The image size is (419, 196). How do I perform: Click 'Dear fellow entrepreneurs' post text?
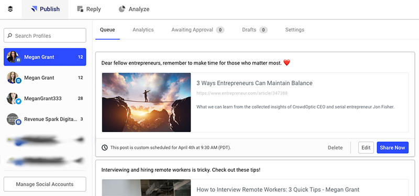pos(191,63)
